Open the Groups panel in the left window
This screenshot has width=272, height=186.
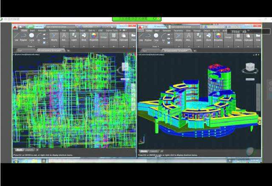pyautogui.click(x=104, y=37)
